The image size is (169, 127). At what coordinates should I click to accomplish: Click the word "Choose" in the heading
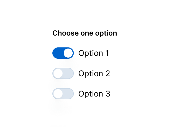point(62,33)
